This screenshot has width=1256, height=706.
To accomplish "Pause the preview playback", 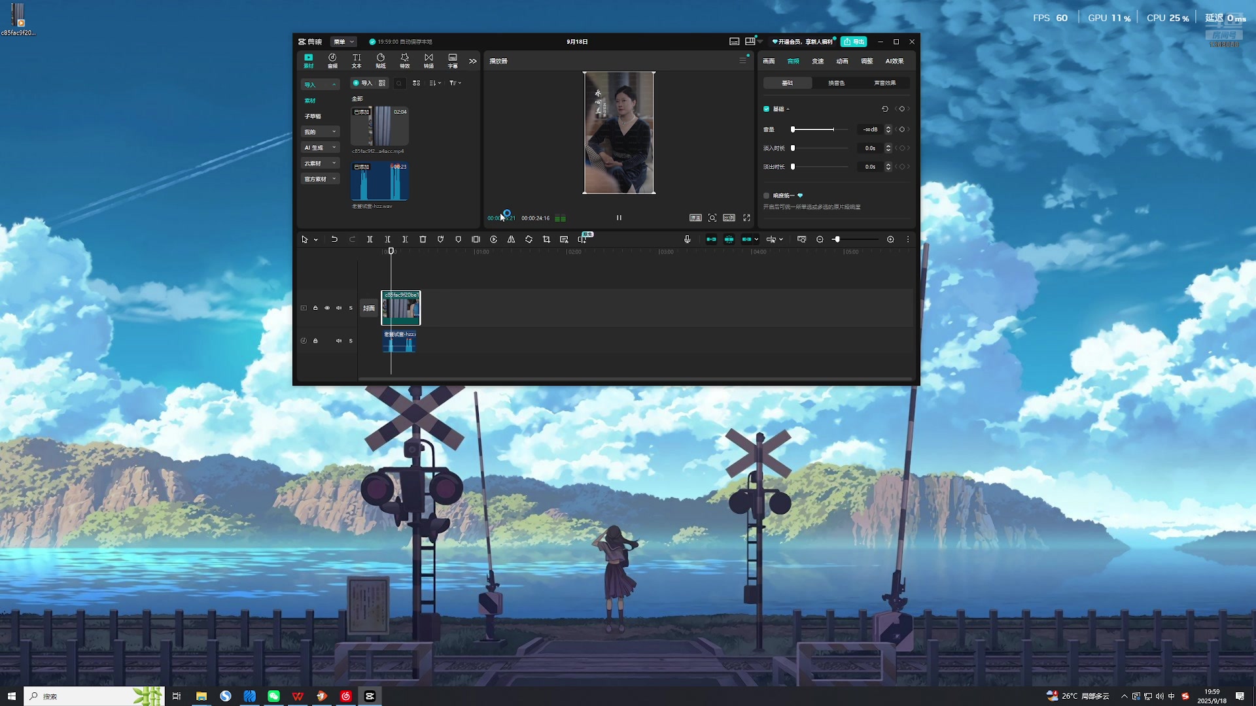I will click(619, 218).
